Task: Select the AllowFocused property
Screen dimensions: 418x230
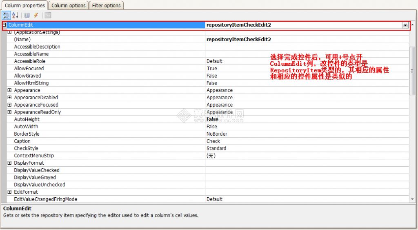Action: [x=106, y=68]
